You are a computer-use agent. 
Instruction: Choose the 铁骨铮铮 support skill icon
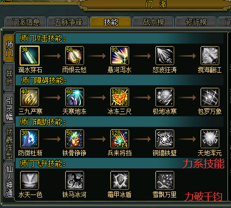(x=75, y=139)
